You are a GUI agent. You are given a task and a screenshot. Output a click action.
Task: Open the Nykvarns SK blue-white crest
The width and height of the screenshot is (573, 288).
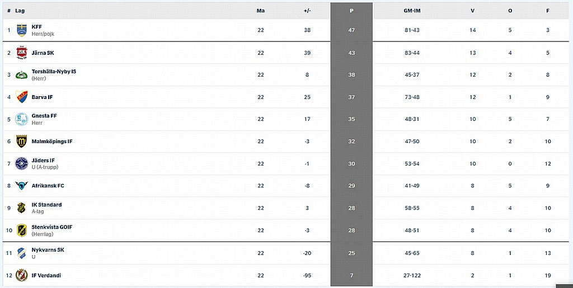(22, 253)
